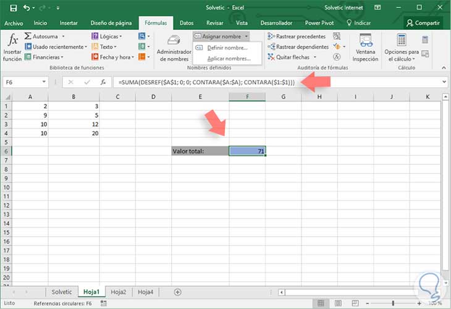Click the formula bar with SUMA formula

[x=276, y=82]
